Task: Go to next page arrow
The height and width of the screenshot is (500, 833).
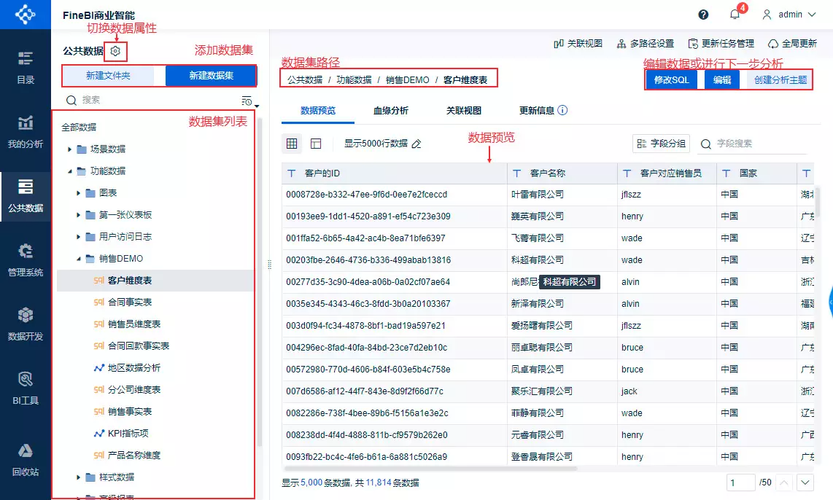Action: tap(805, 483)
